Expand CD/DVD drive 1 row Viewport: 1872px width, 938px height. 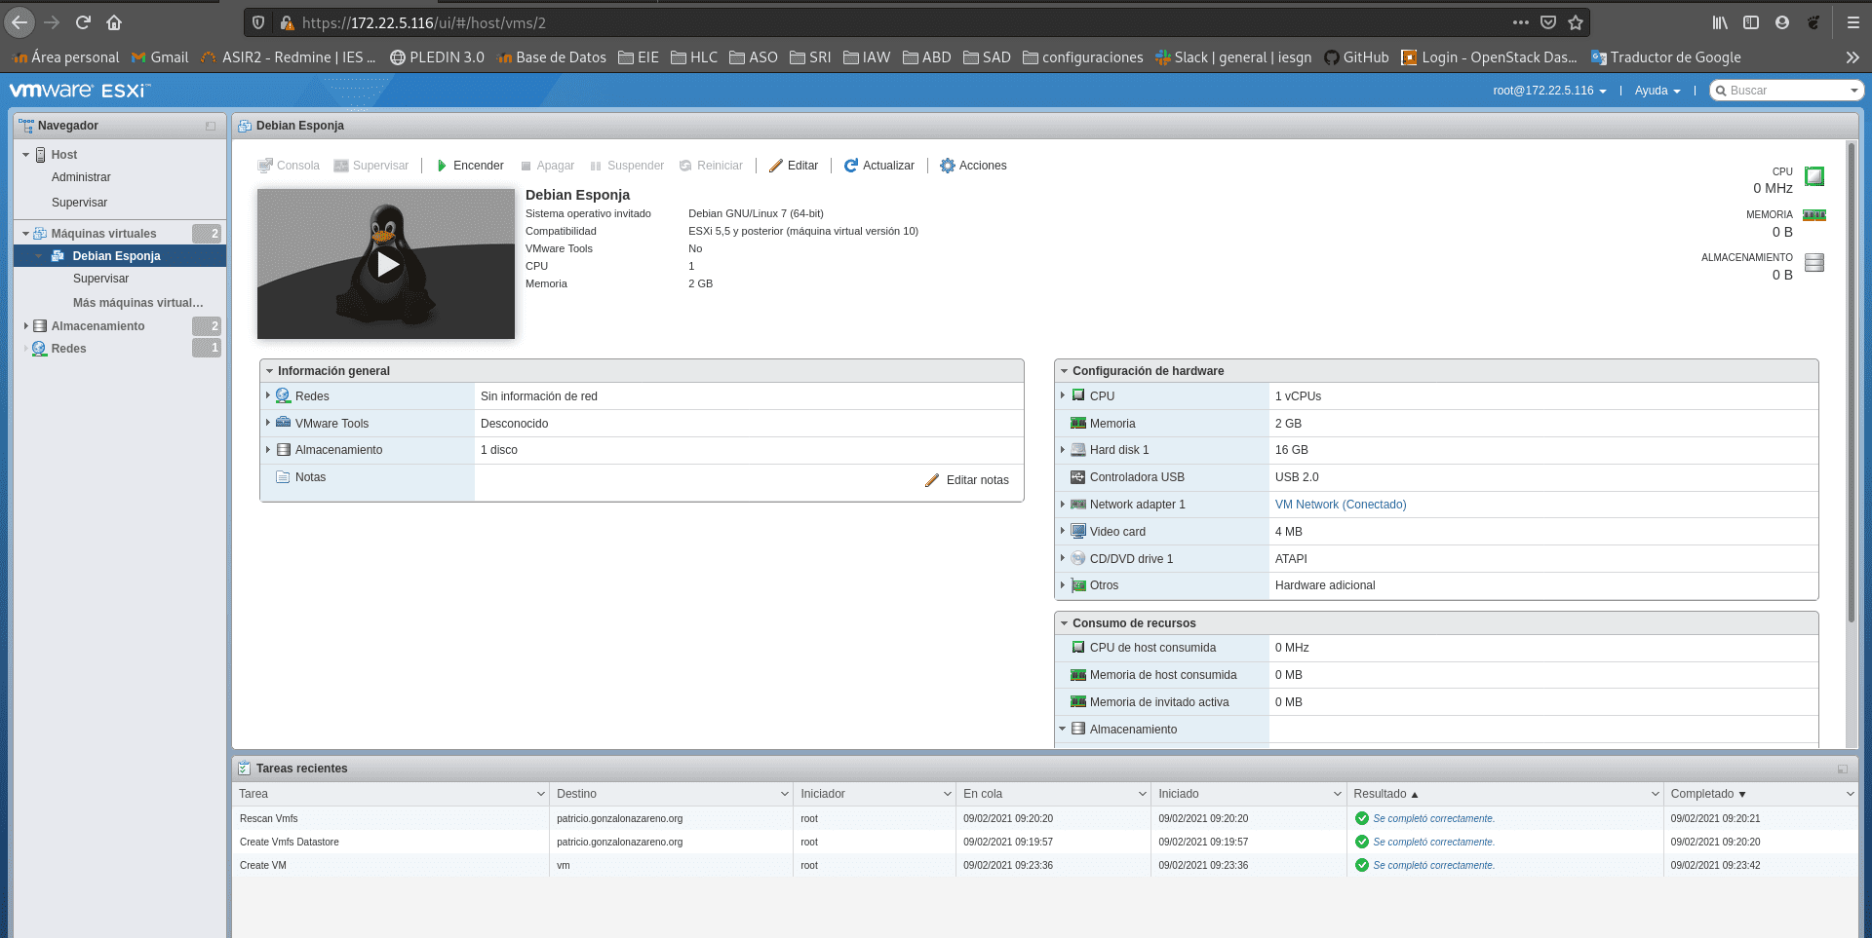point(1063,558)
